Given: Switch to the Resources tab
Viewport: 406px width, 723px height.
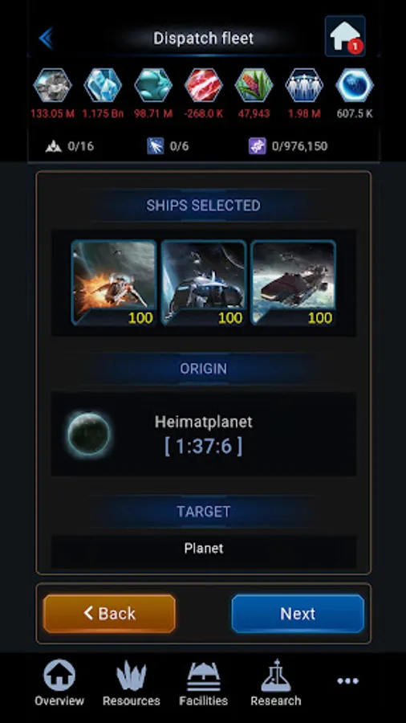Looking at the screenshot, I should tap(132, 684).
